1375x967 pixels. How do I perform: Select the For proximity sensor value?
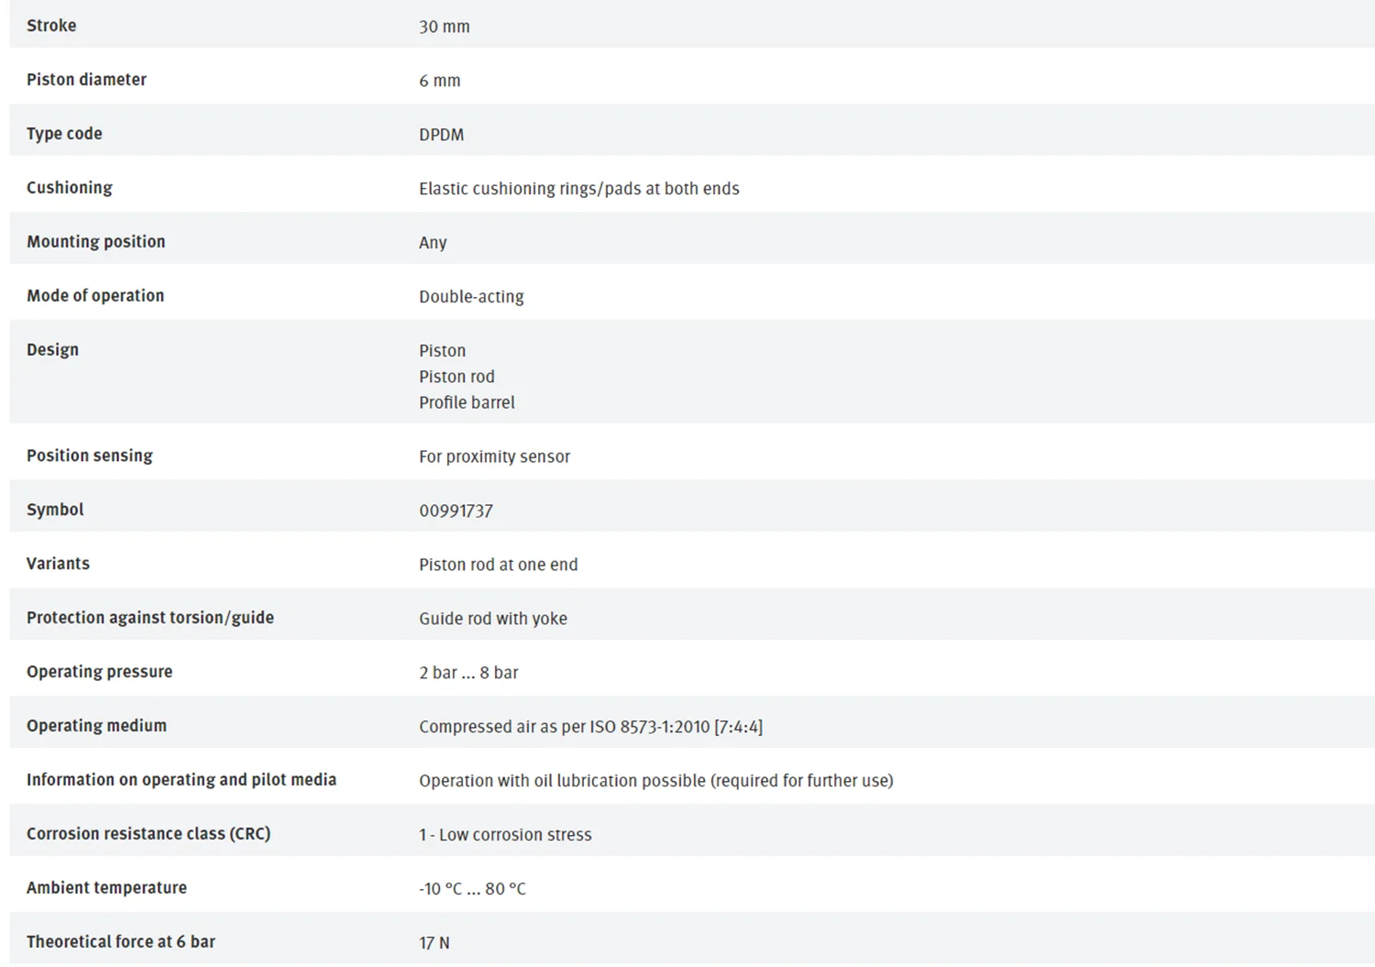(494, 456)
